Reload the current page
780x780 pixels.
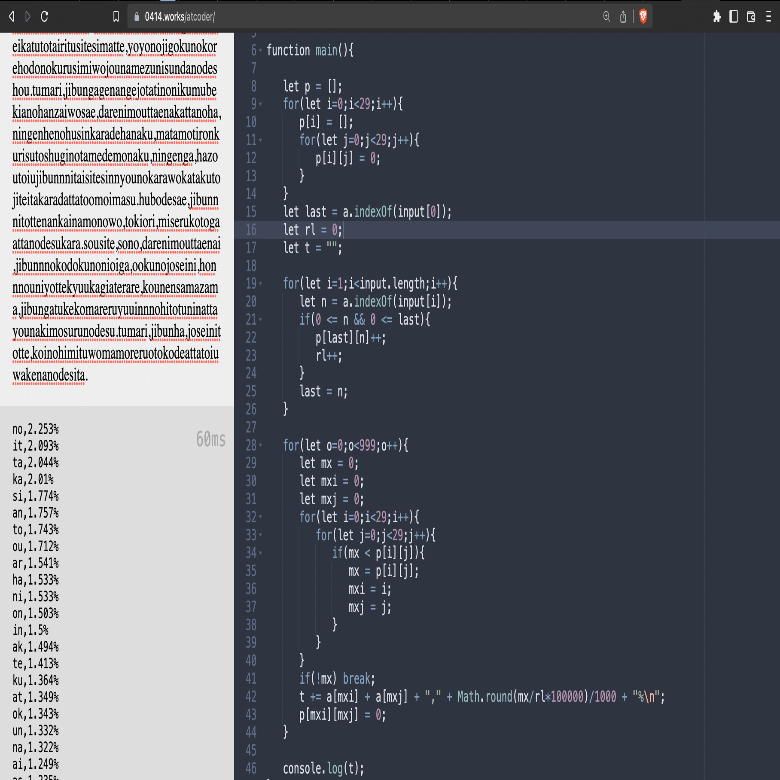[44, 16]
